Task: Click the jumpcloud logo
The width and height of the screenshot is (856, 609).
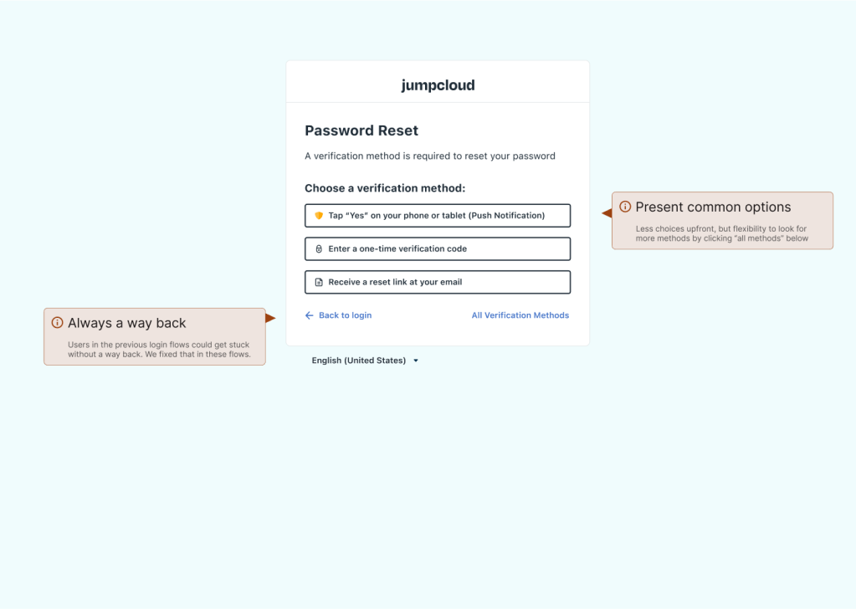Action: 438,84
